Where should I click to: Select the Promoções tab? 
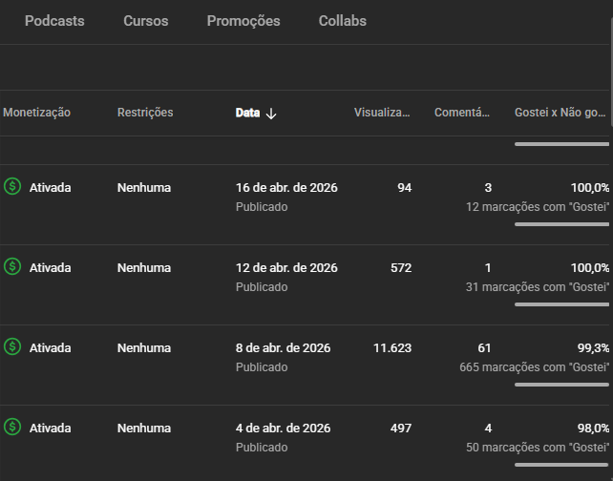(243, 21)
